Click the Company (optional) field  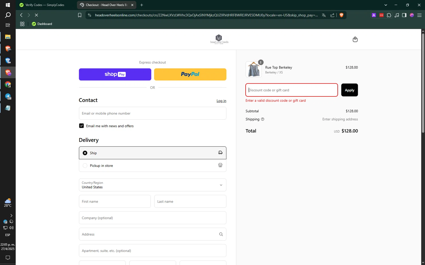152,218
